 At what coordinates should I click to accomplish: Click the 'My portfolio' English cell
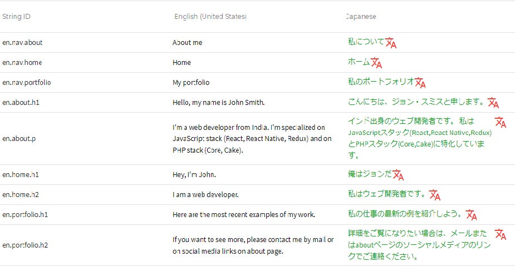click(191, 83)
